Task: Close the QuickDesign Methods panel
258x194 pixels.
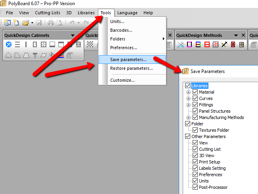Action: click(x=243, y=35)
